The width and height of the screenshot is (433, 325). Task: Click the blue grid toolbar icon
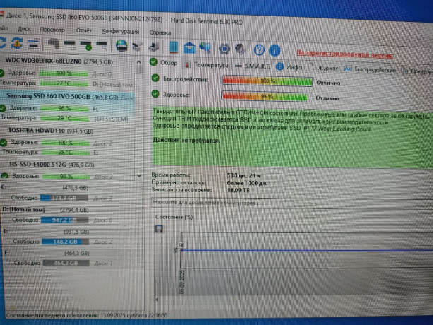point(174,47)
